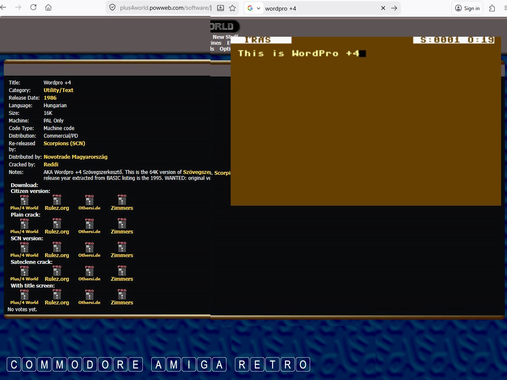Download Plain crack PRG from Rulez.org
Viewport: 507px width, 380px height.
click(57, 225)
